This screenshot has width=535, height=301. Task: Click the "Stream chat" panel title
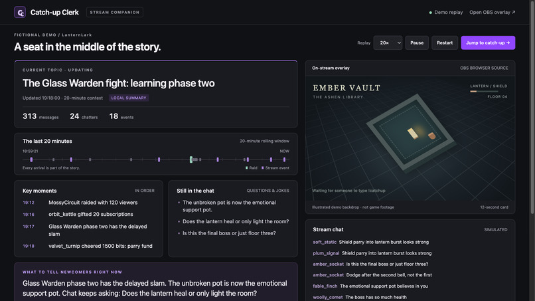coord(328,230)
